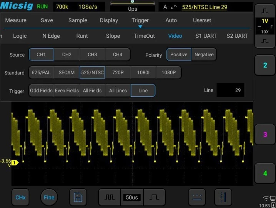Toggle horizontal cursor lines icon

[197, 197]
